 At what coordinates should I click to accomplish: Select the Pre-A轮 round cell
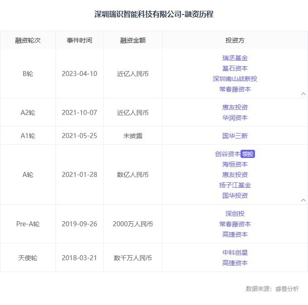click(x=28, y=224)
